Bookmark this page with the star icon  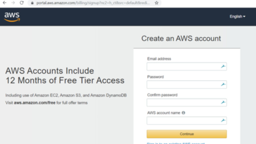click(x=157, y=3)
